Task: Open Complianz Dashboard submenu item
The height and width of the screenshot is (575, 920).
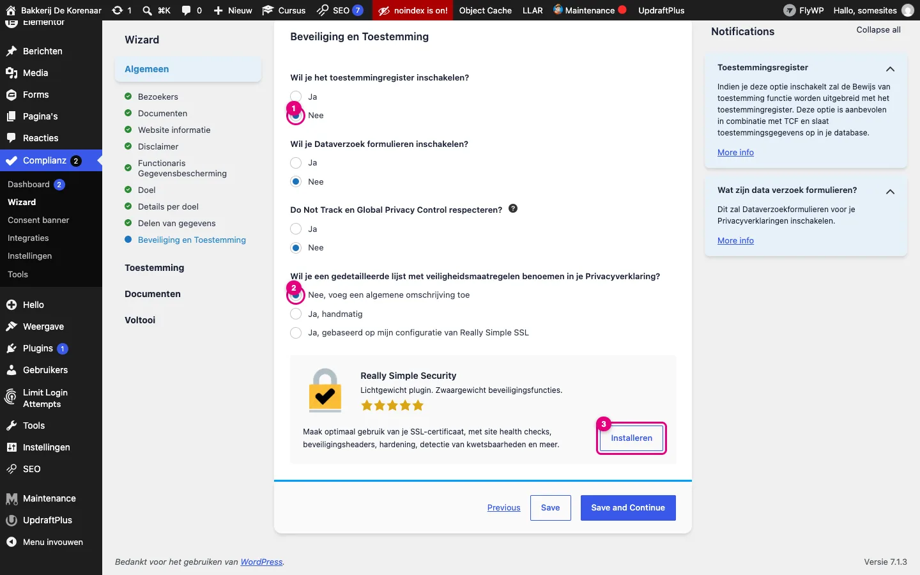Action: tap(29, 184)
